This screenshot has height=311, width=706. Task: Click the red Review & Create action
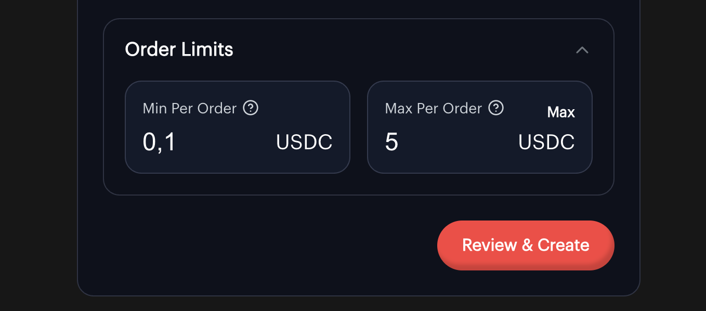[x=525, y=245]
